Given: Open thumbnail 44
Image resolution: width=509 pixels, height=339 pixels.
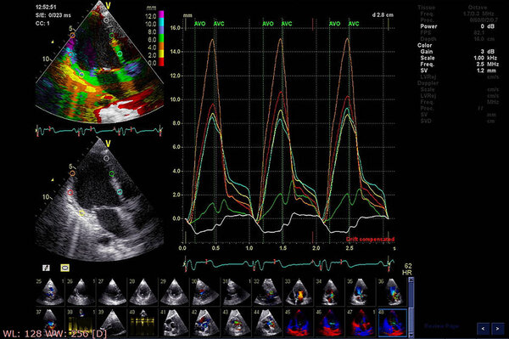Looking at the screenshot, I should click(267, 322).
